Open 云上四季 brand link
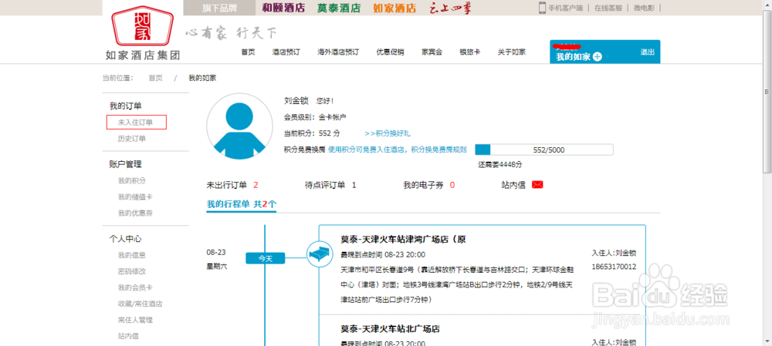This screenshot has height=346, width=772. pos(450,8)
